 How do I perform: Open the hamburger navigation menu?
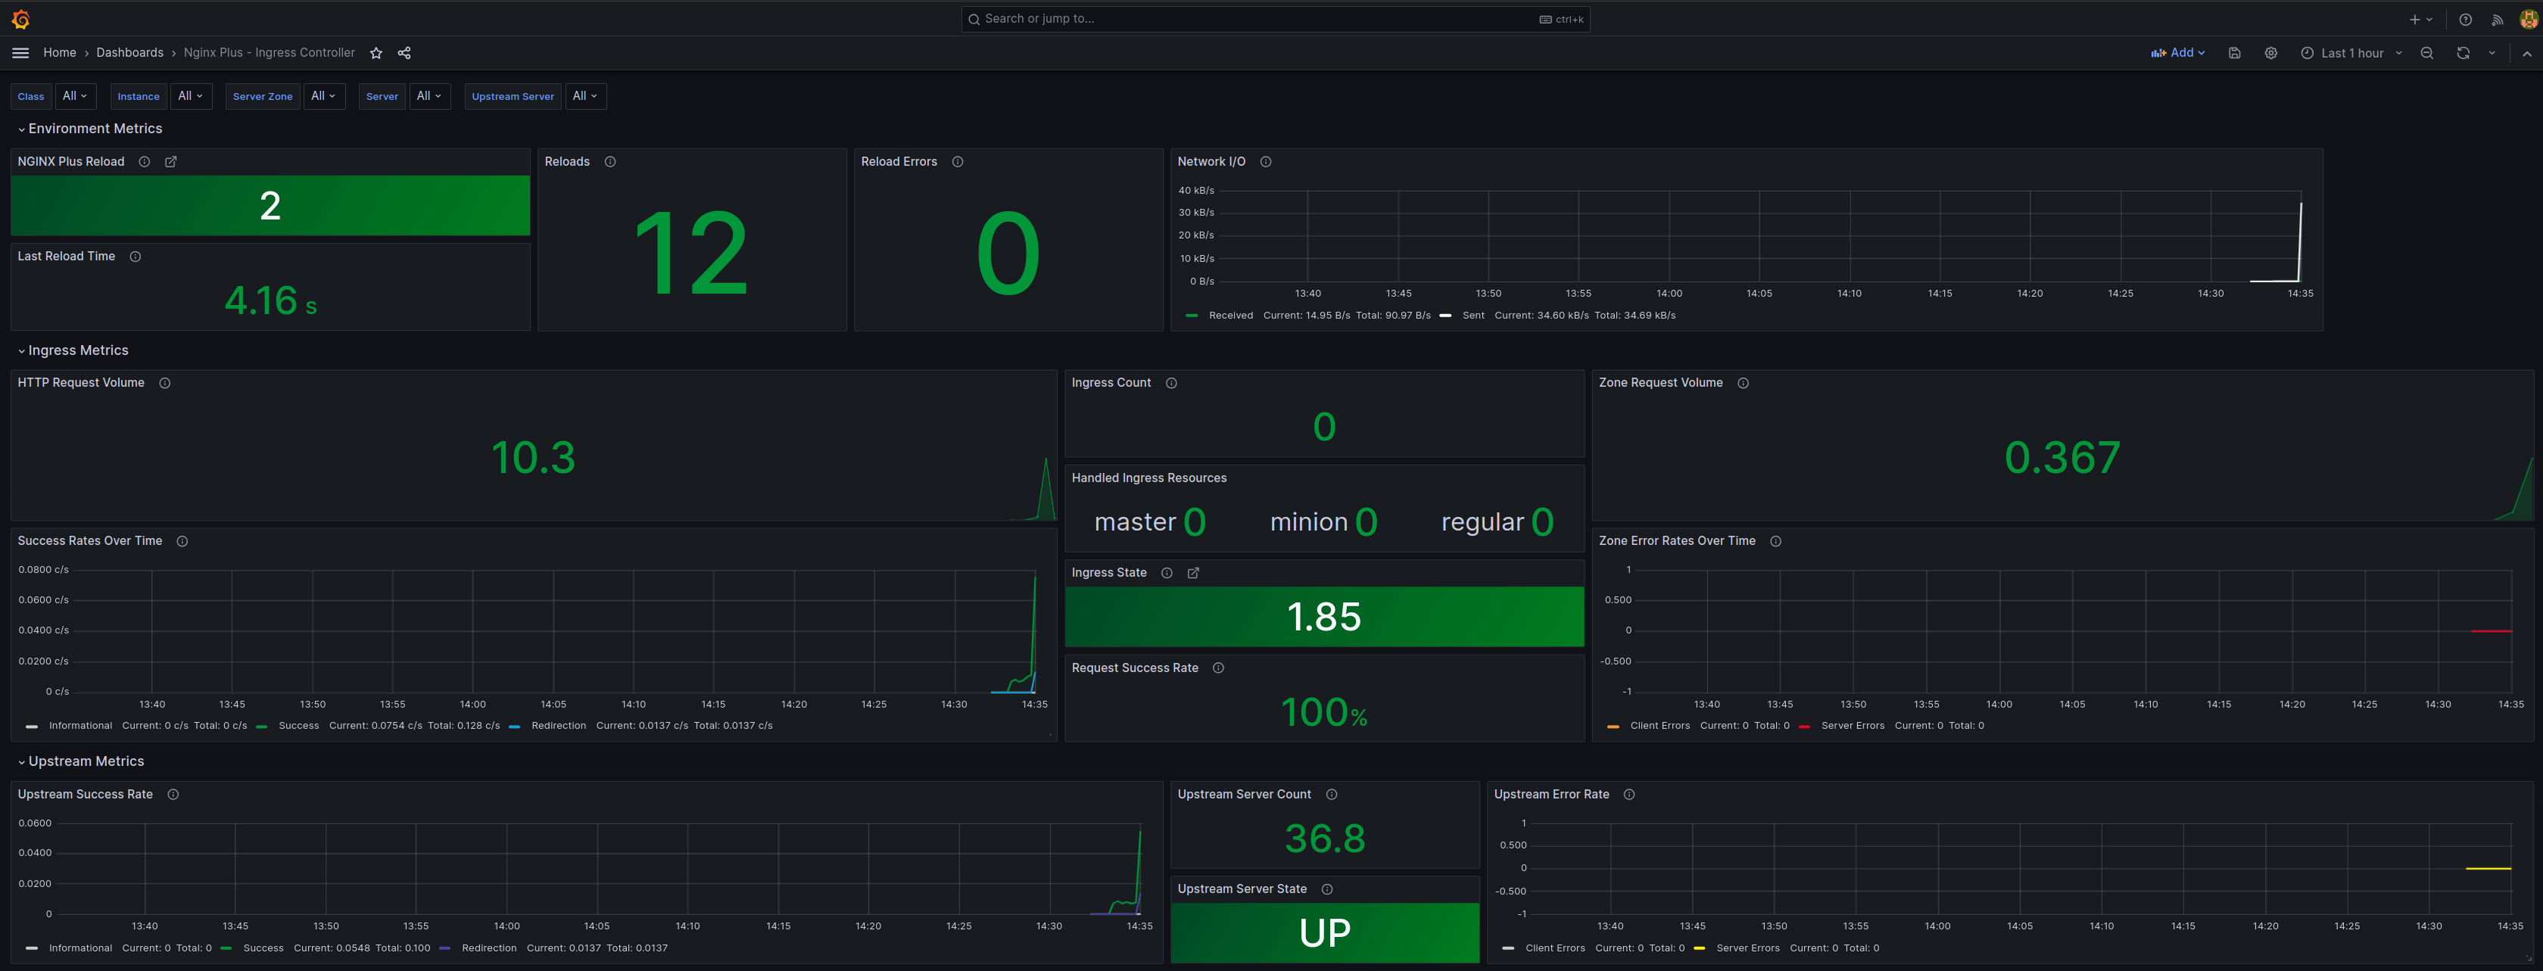tap(20, 53)
